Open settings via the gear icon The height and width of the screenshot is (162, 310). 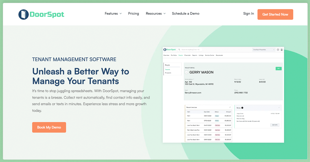click(x=278, y=50)
